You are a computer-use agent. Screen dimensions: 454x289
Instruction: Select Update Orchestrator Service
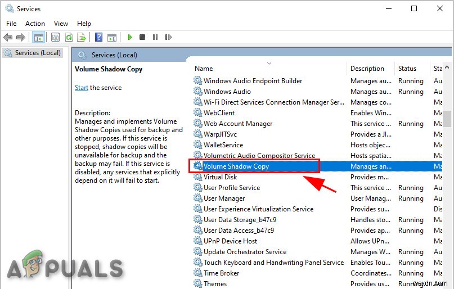[317, 252]
